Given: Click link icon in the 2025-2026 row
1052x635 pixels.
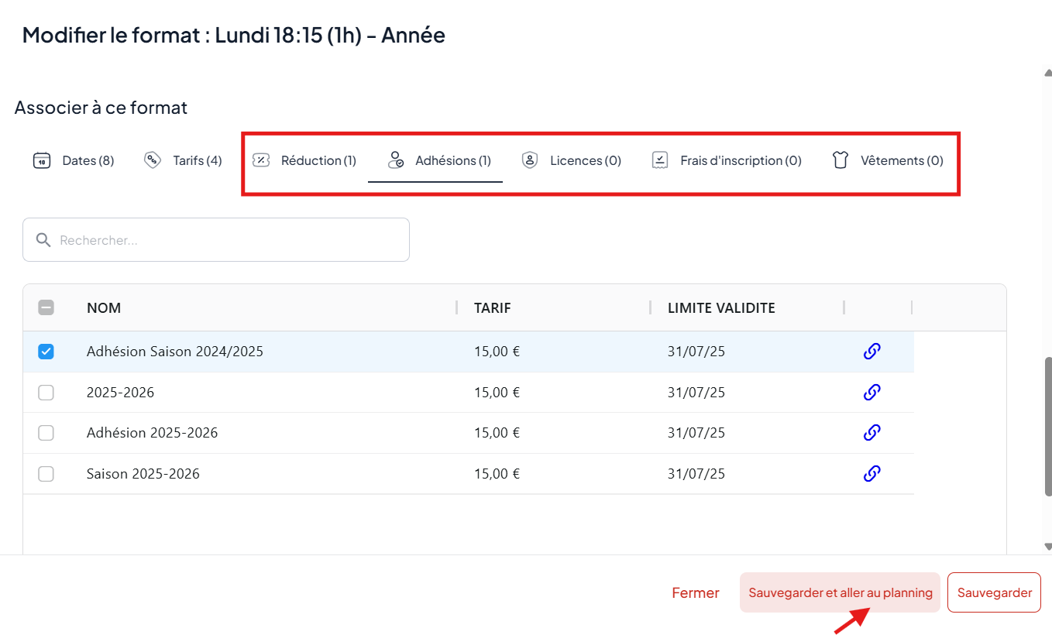Looking at the screenshot, I should click(x=872, y=393).
